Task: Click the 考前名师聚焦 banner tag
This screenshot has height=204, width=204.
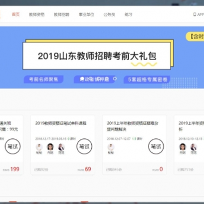Action: 44,79
